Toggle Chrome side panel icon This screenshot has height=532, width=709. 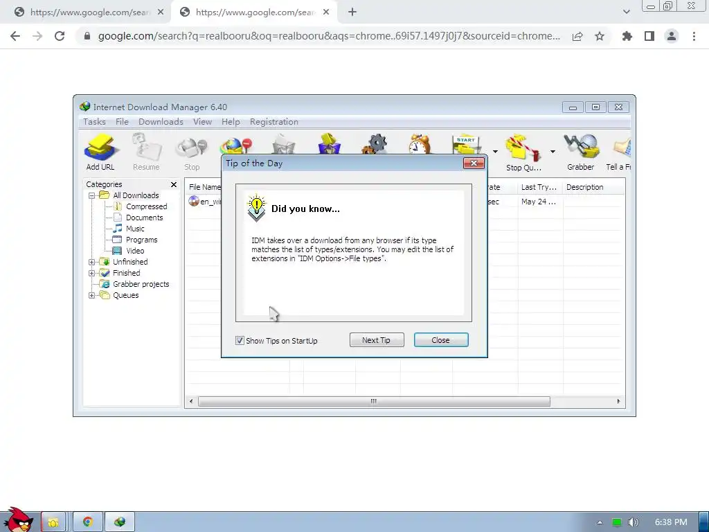649,36
